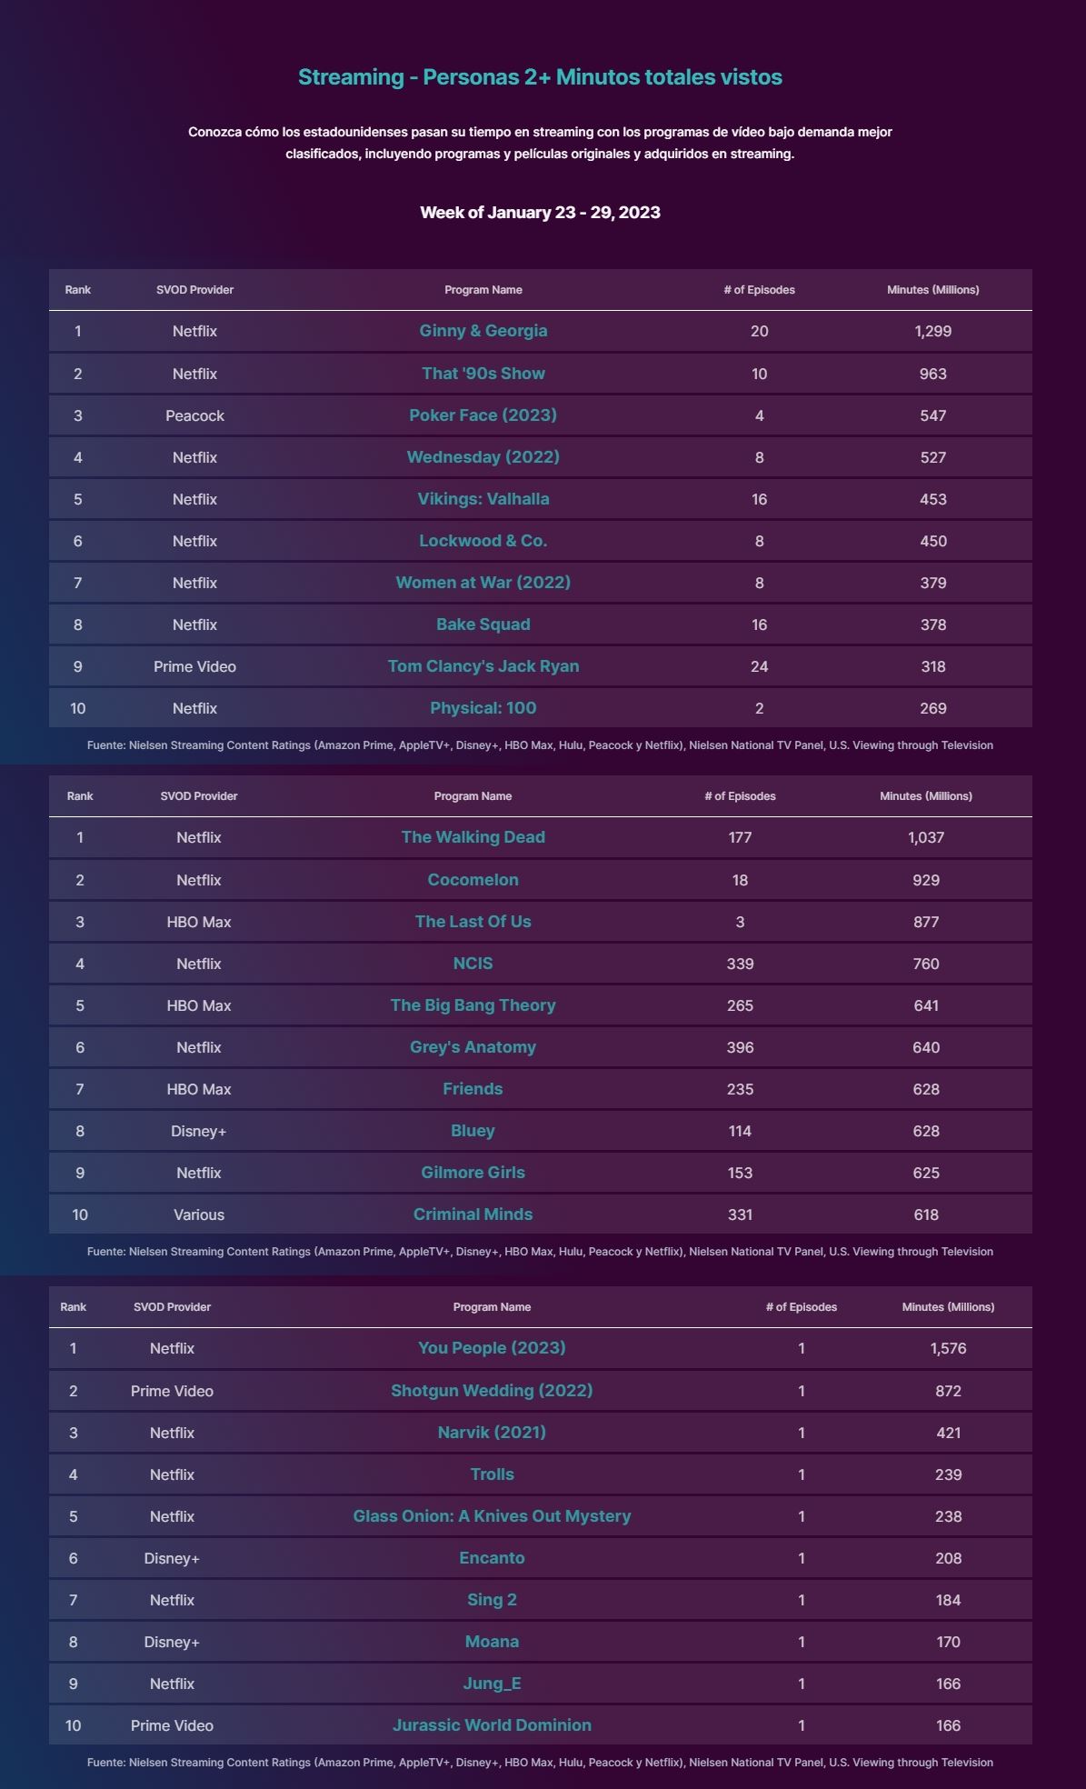Open Poker Face (2023) program link
The height and width of the screenshot is (1789, 1086).
point(483,415)
